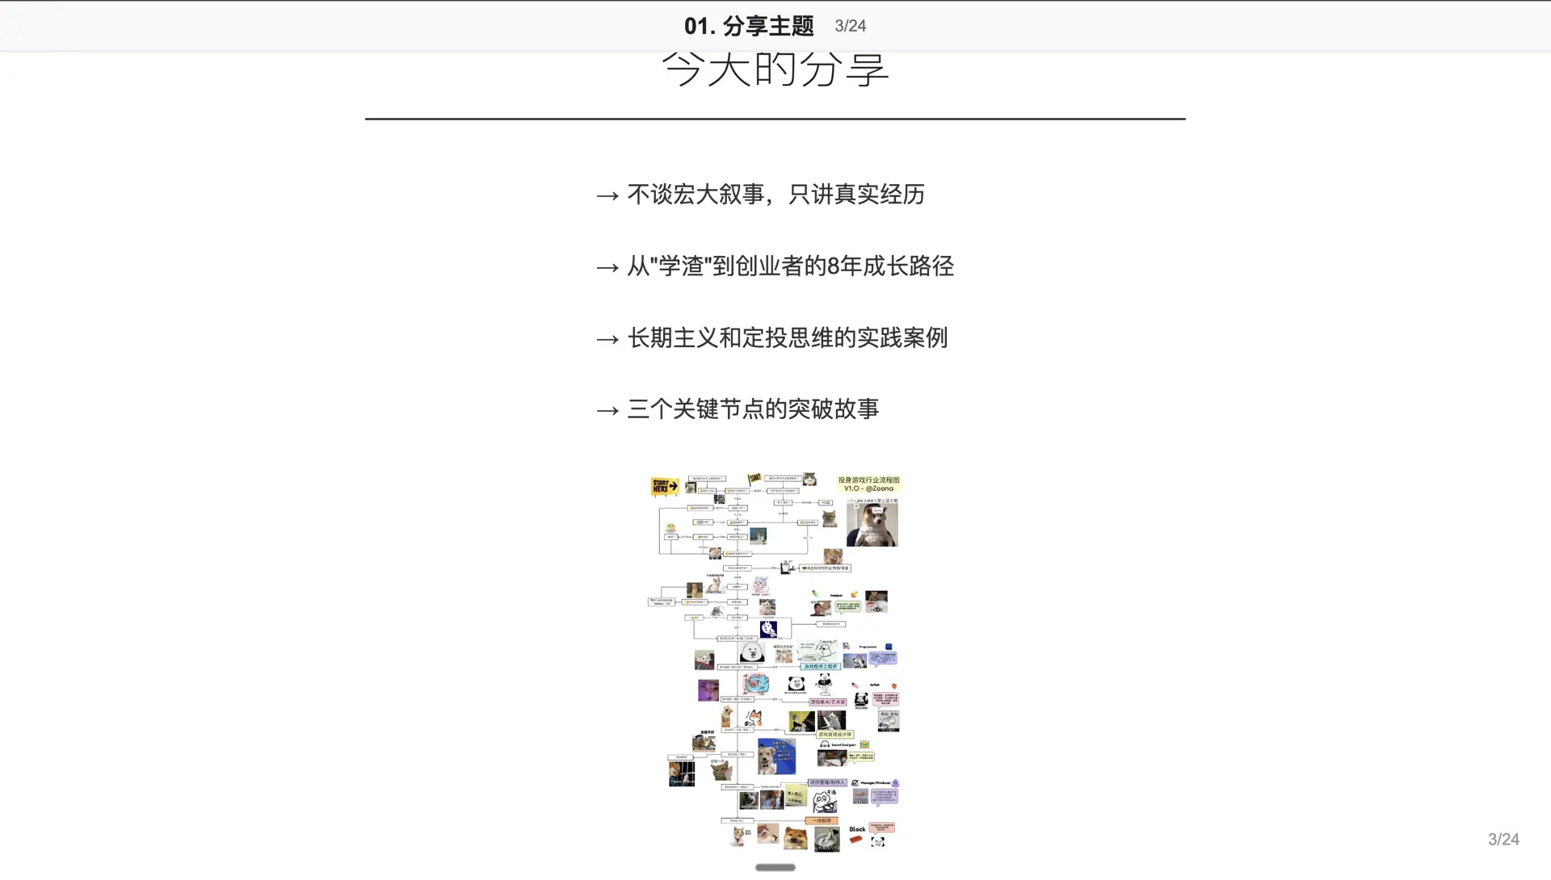Image resolution: width=1551 pixels, height=880 pixels.
Task: Click the Manager/Producer checklist icon
Action: pos(855,782)
